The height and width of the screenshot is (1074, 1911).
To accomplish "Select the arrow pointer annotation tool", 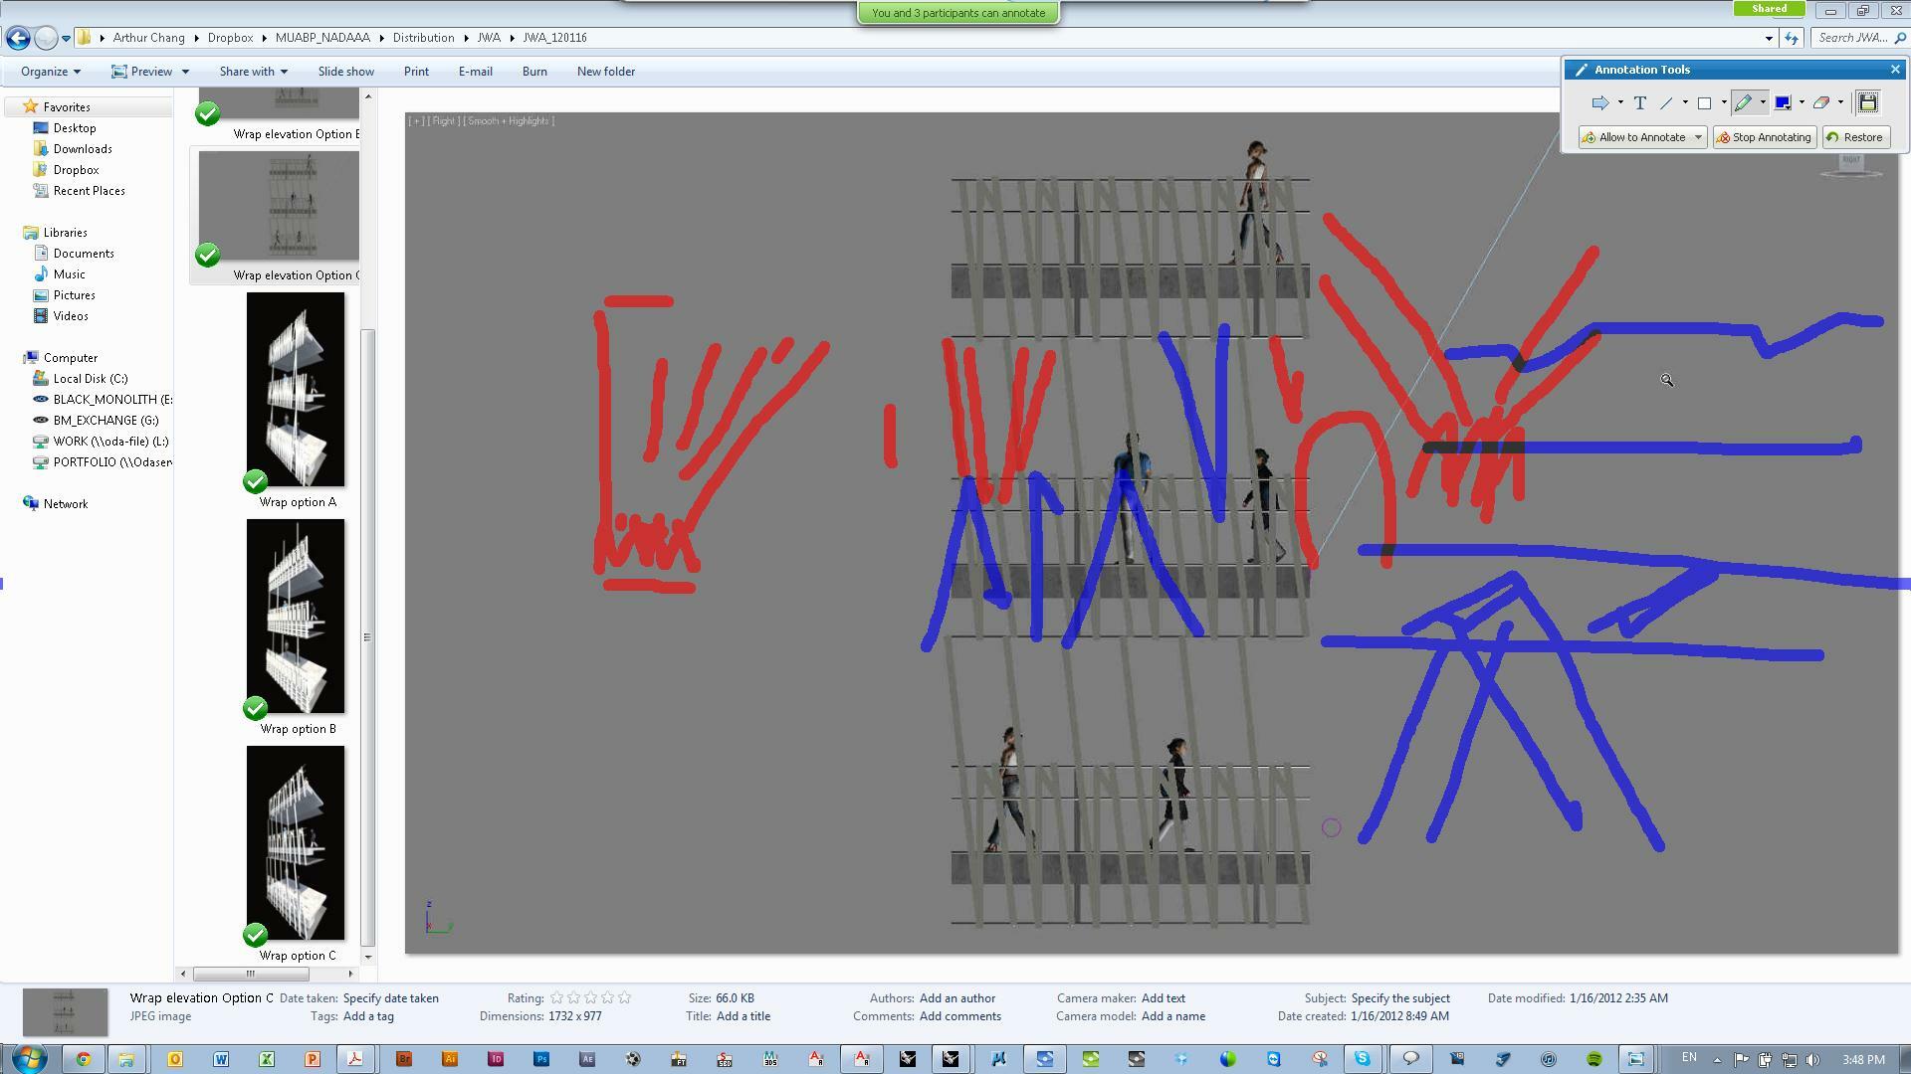I will pyautogui.click(x=1599, y=102).
